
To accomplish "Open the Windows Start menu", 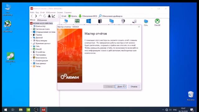I will pos(6,110).
